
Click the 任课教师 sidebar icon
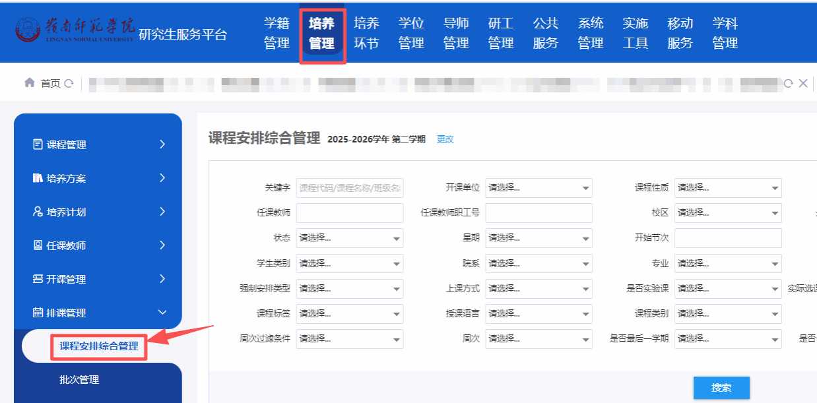pyautogui.click(x=38, y=245)
